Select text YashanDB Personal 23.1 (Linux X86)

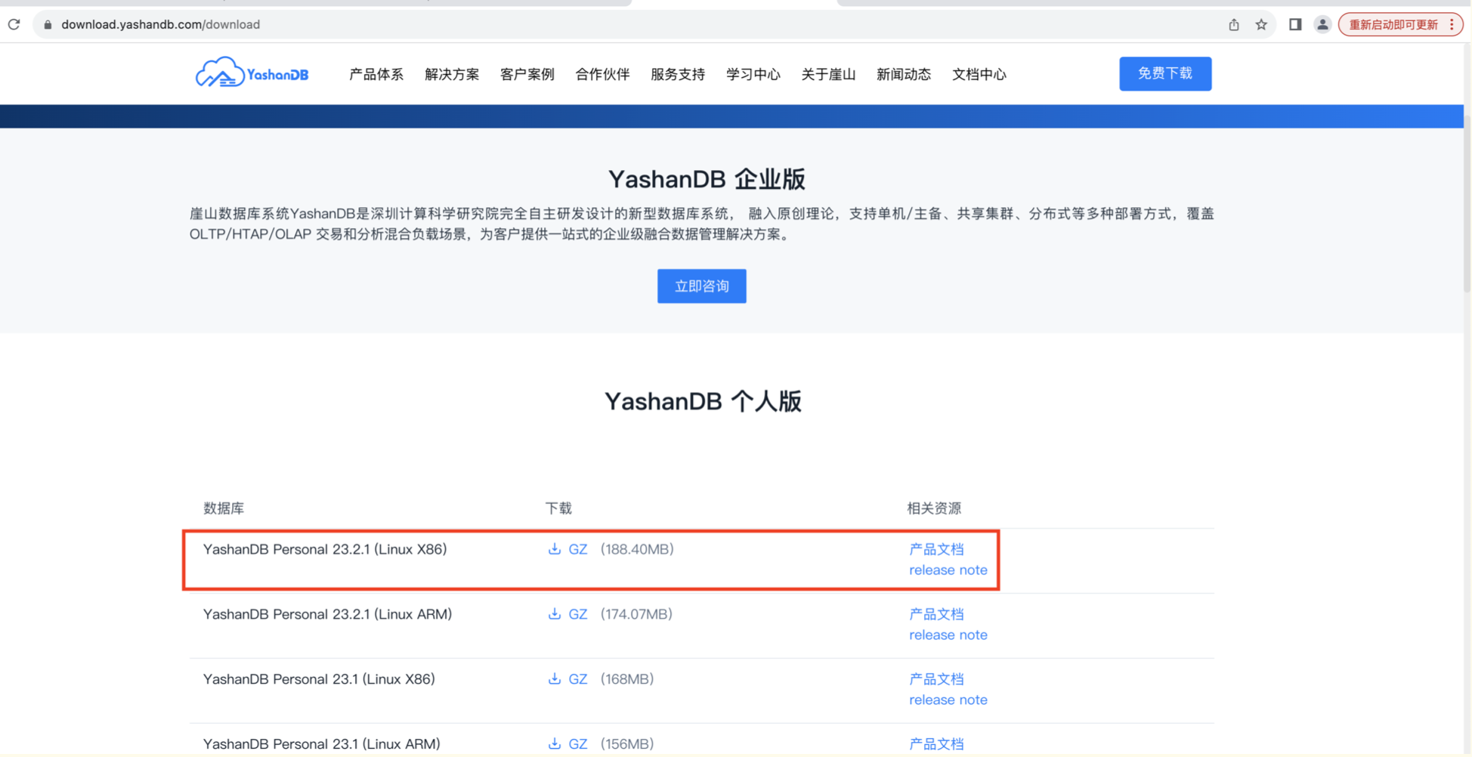click(x=319, y=679)
